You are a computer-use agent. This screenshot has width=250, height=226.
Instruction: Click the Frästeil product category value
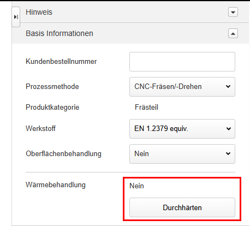[146, 108]
